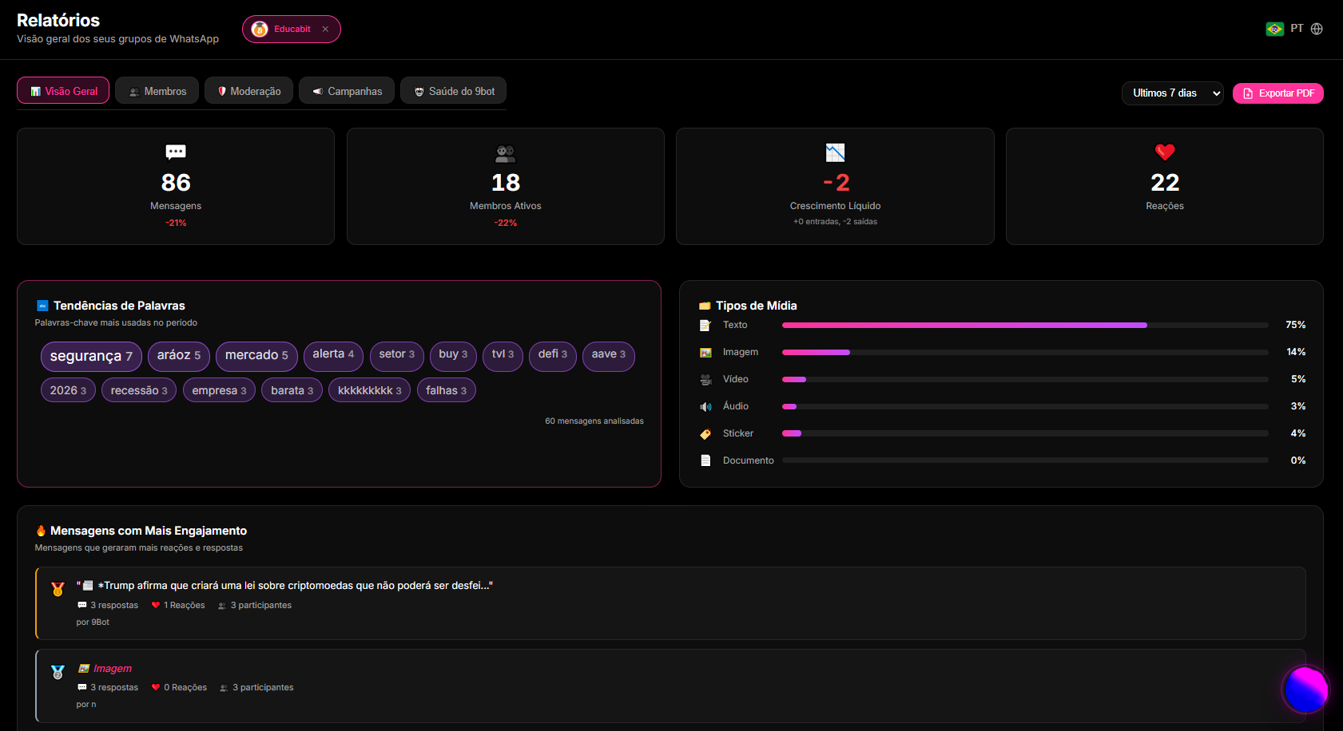This screenshot has height=731, width=1343.
Task: Remove the Educabit group filter chip
Action: click(x=325, y=30)
